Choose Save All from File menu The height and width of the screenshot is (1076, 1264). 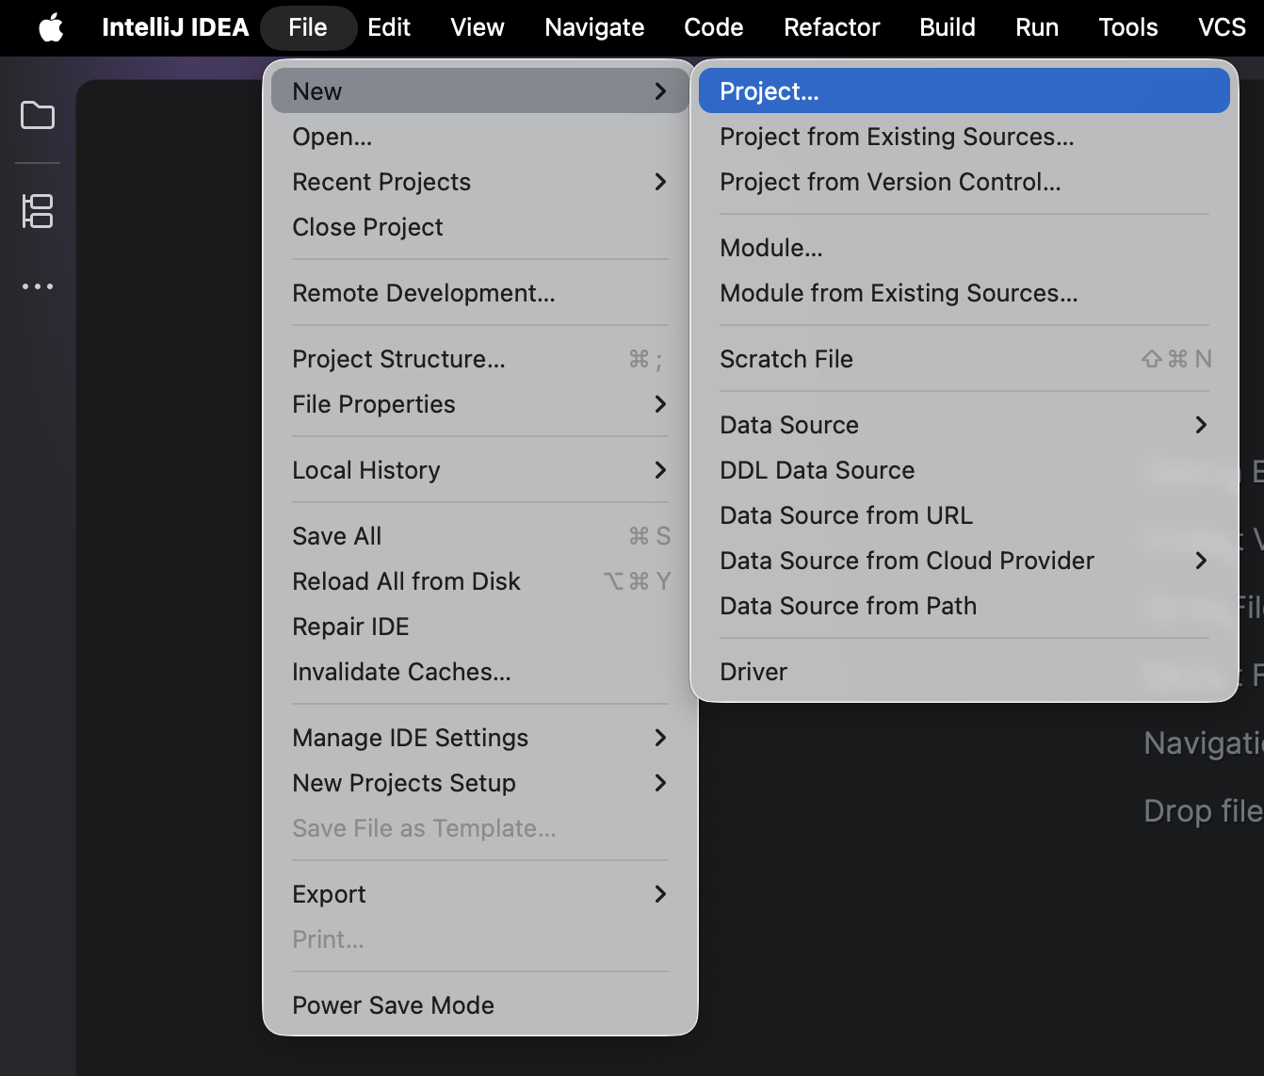coord(336,536)
